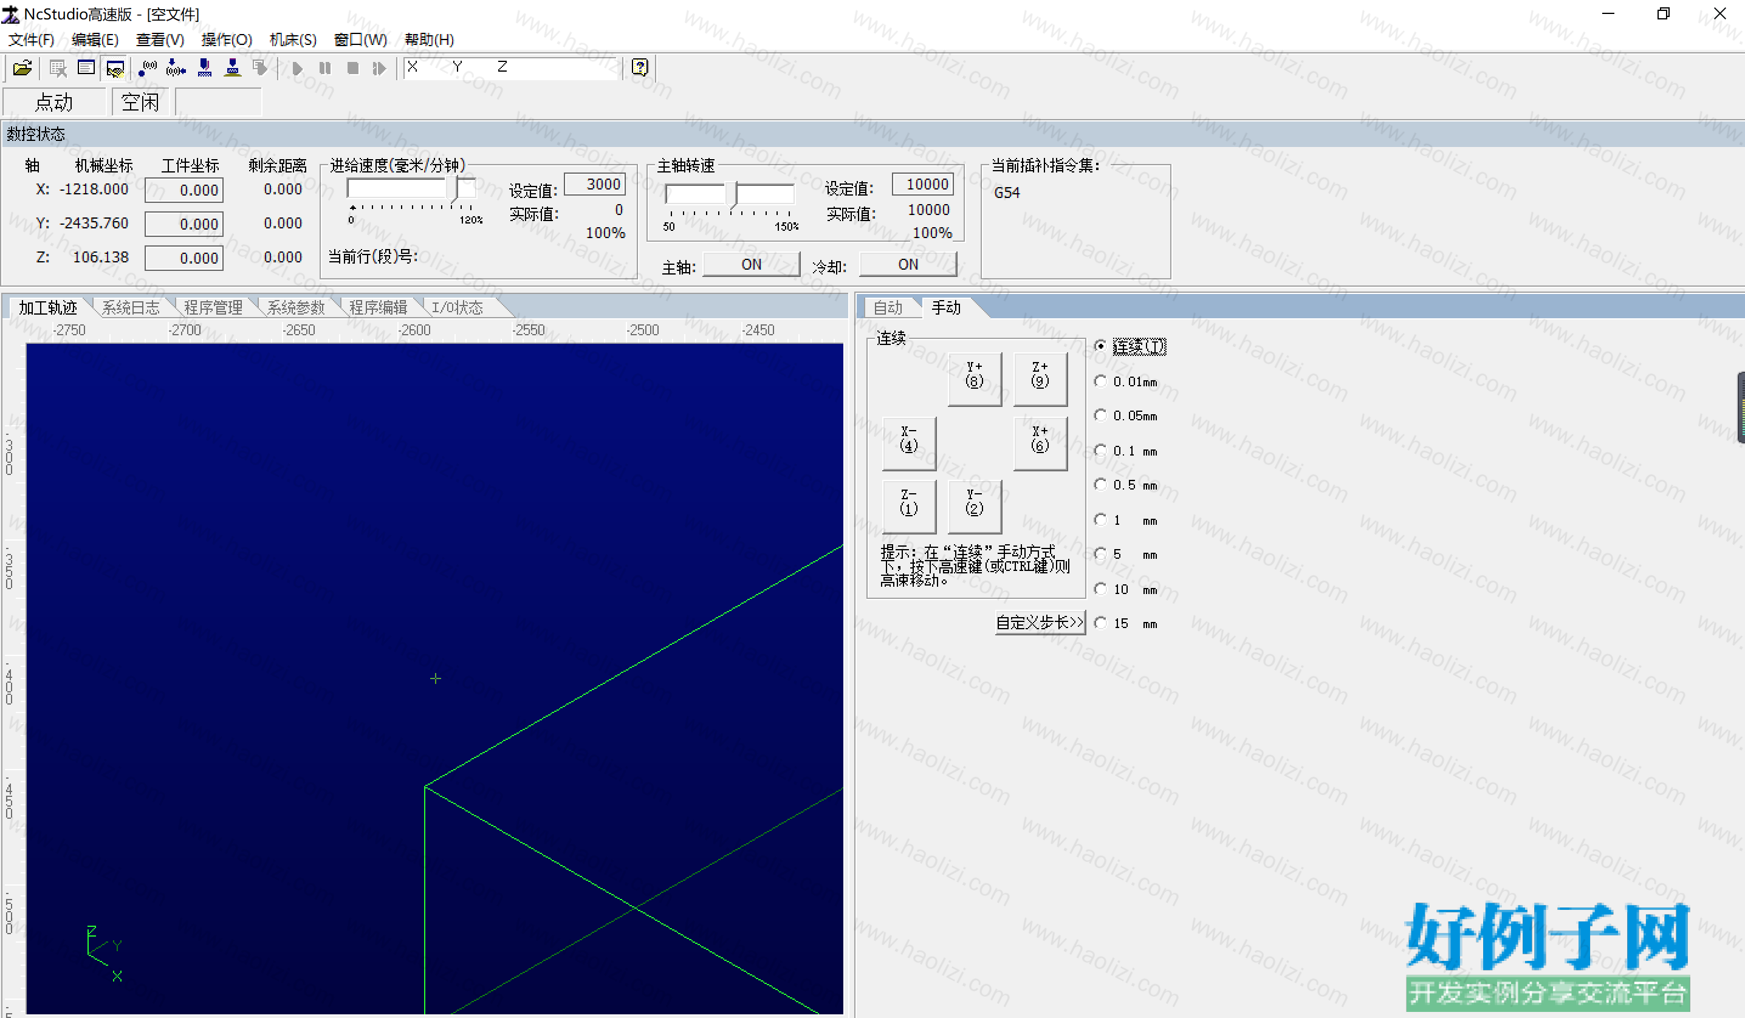Open the 编辑(E) menu
1745x1018 pixels.
coord(95,39)
